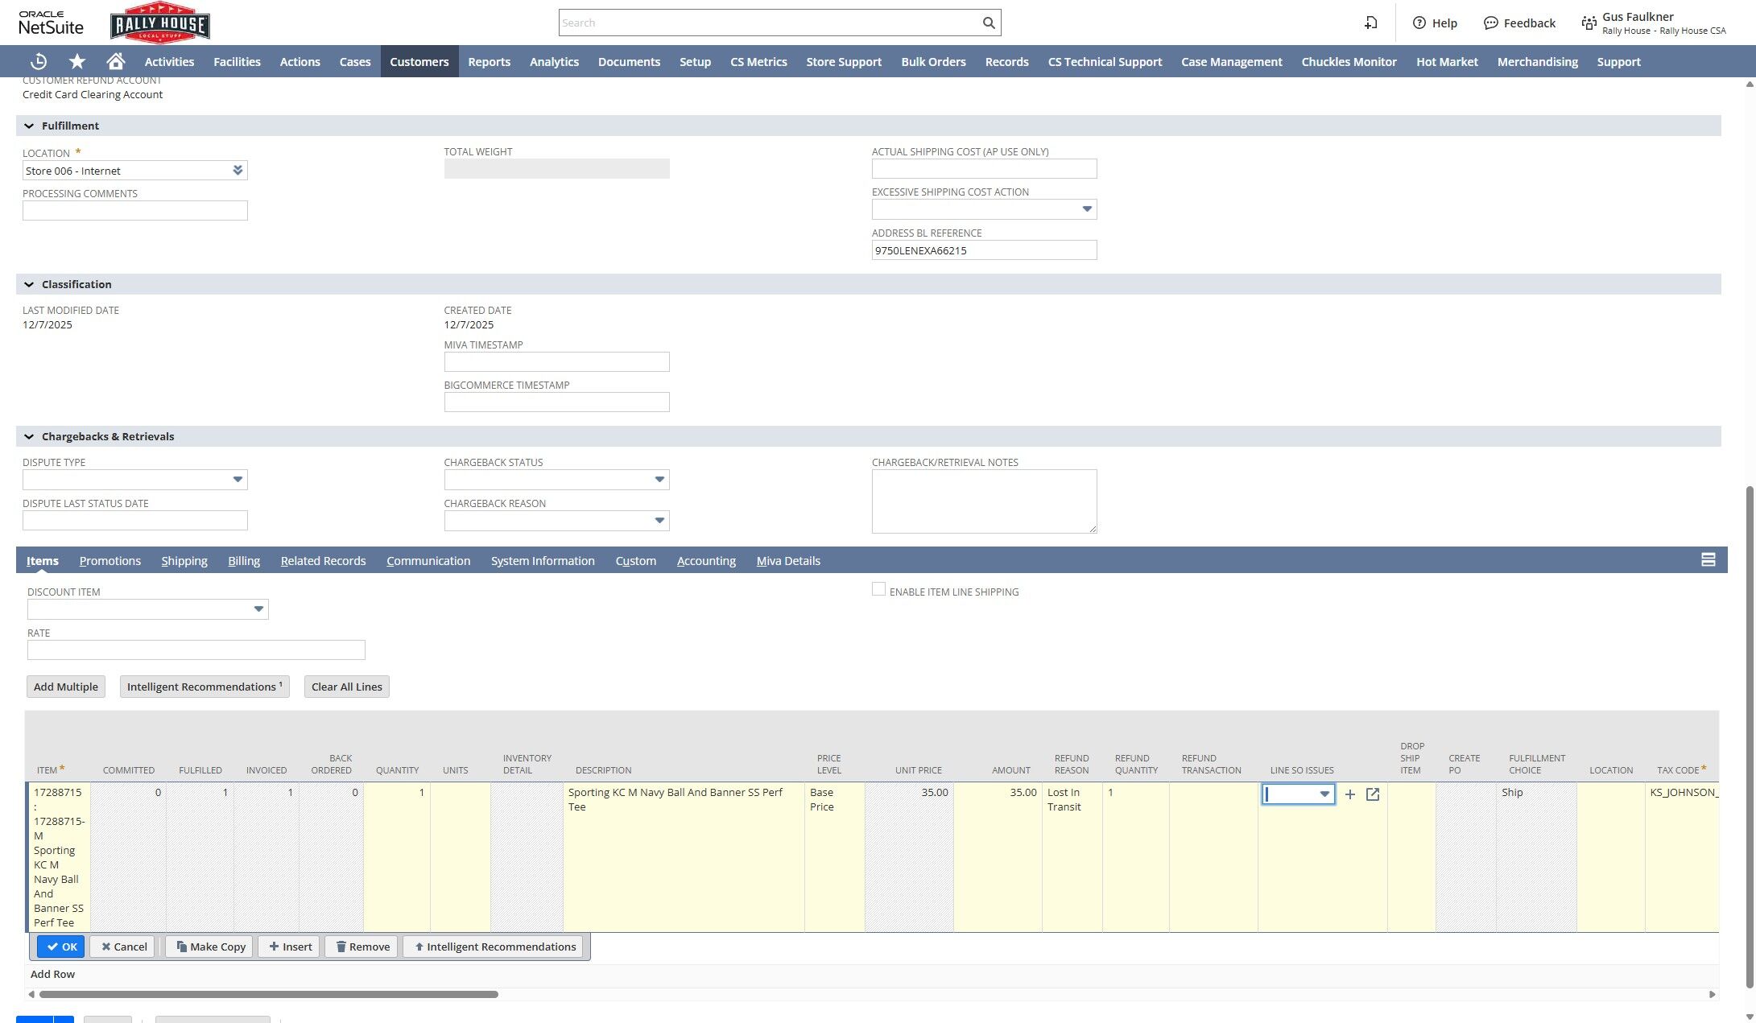Screen dimensions: 1756x1023
Task: Open the Customers menu
Action: 419,61
